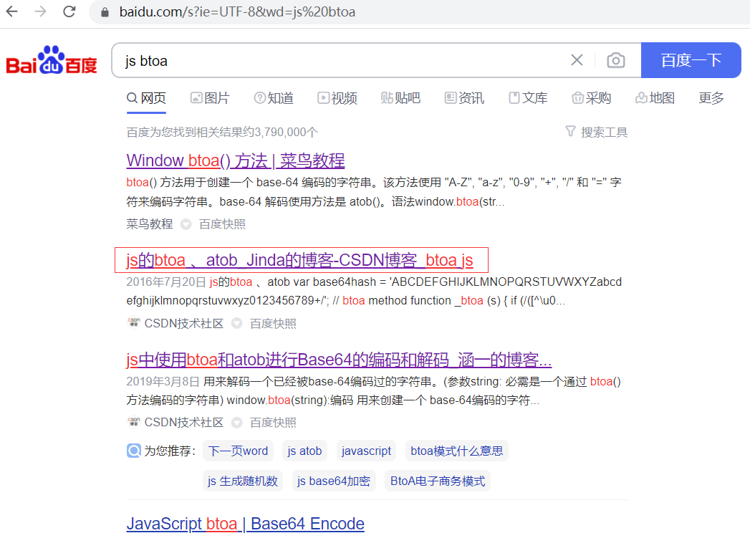Click snippet text starting 2016年7月20日
This screenshot has width=750, height=533.
374,291
